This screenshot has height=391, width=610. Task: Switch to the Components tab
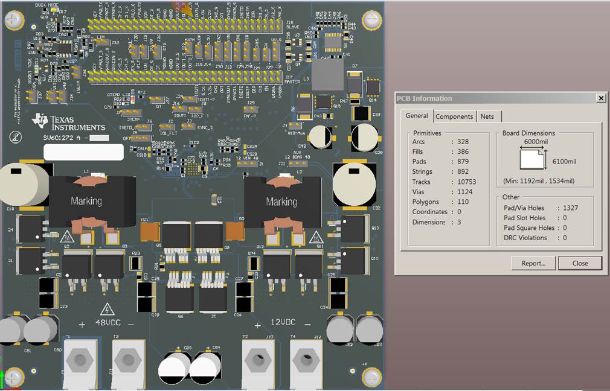coord(454,116)
